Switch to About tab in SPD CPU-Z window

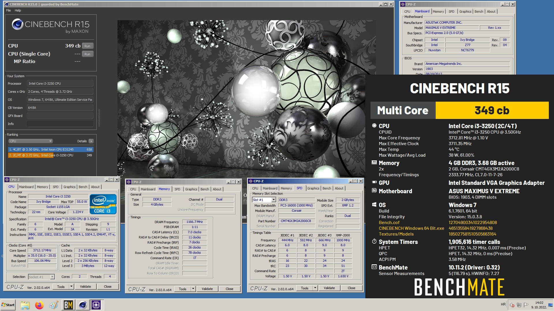tap(339, 188)
